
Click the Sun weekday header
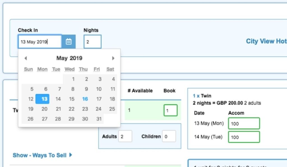(x=28, y=69)
